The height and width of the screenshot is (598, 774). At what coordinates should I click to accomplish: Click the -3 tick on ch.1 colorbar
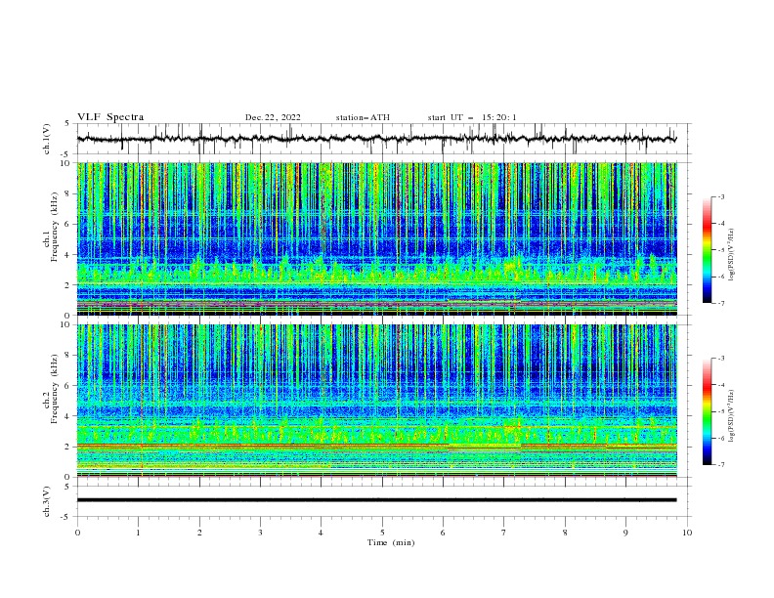(x=720, y=196)
